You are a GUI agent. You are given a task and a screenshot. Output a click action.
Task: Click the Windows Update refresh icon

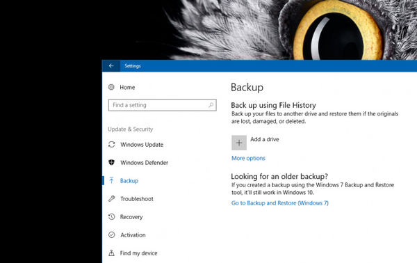click(112, 144)
